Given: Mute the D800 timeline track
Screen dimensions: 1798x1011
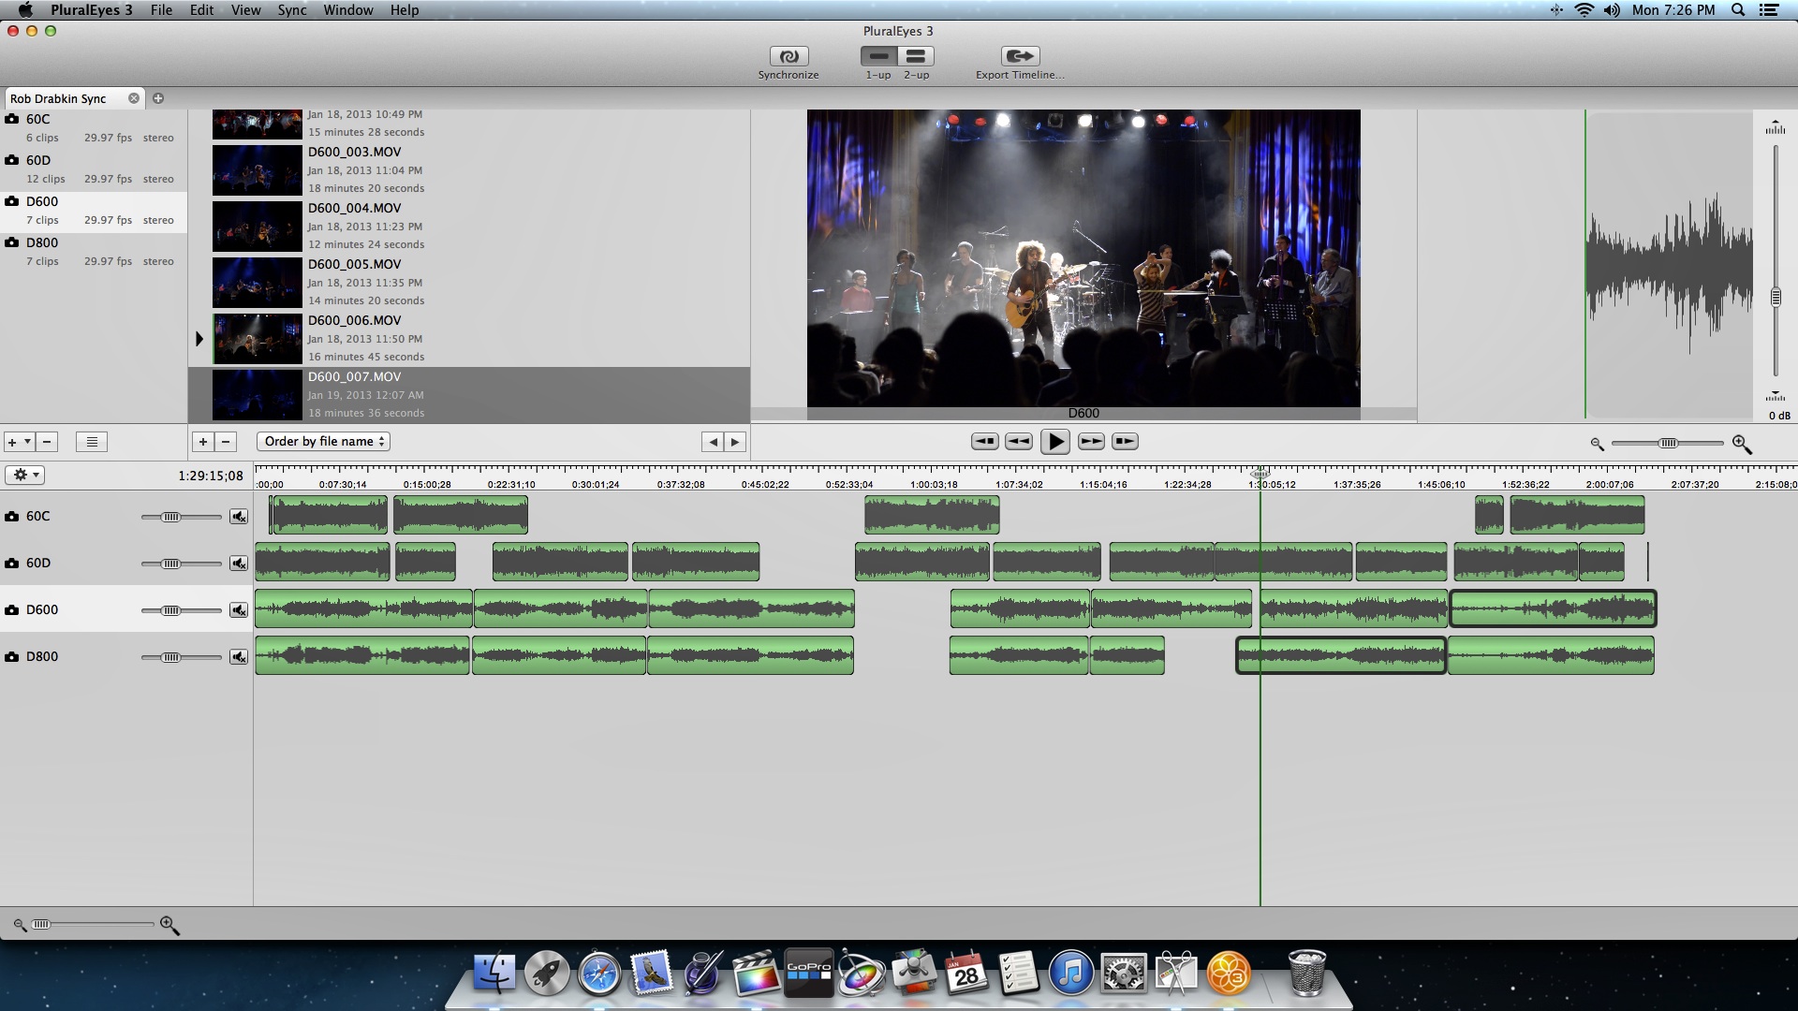Looking at the screenshot, I should [239, 657].
